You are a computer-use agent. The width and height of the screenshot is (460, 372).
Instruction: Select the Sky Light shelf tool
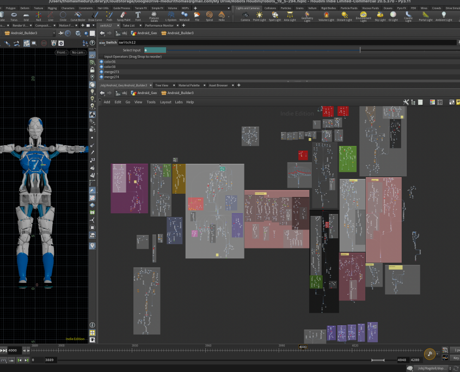point(380,15)
